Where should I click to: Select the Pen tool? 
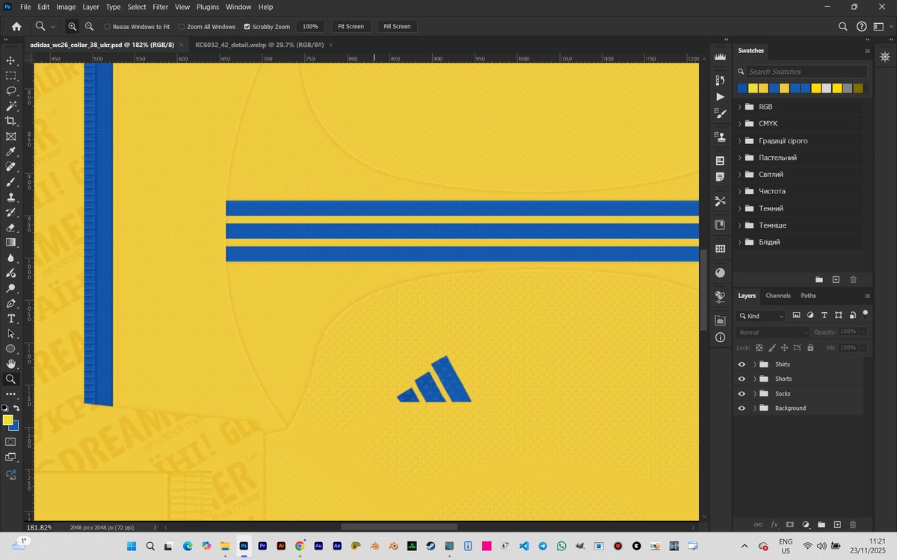10,303
